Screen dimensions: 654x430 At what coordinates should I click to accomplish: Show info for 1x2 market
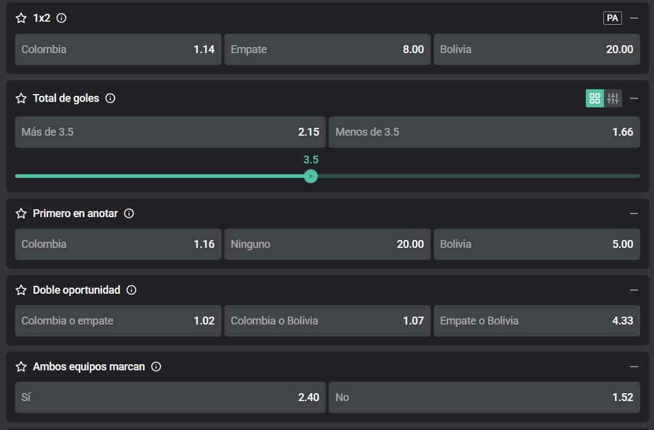[x=62, y=18]
